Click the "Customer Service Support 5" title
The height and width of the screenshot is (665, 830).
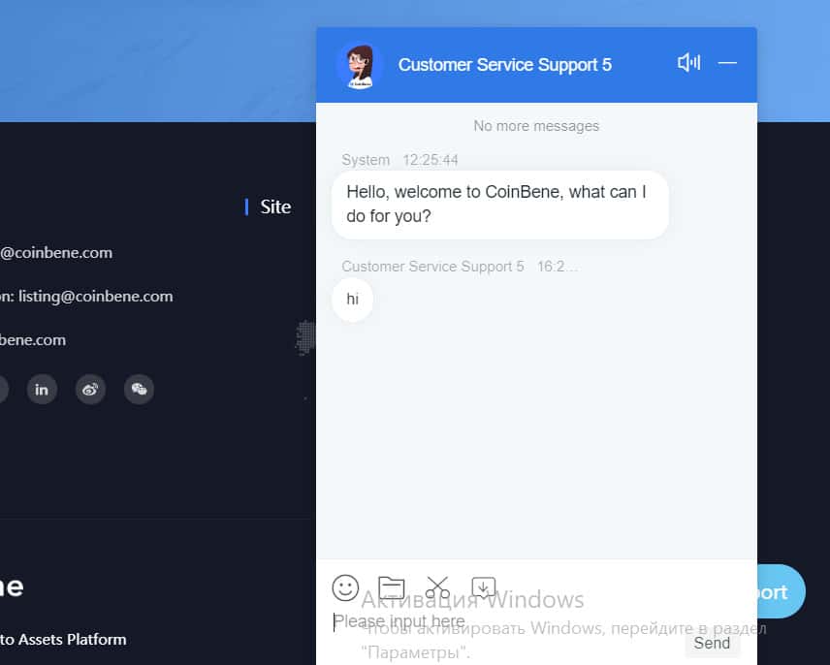tap(504, 65)
